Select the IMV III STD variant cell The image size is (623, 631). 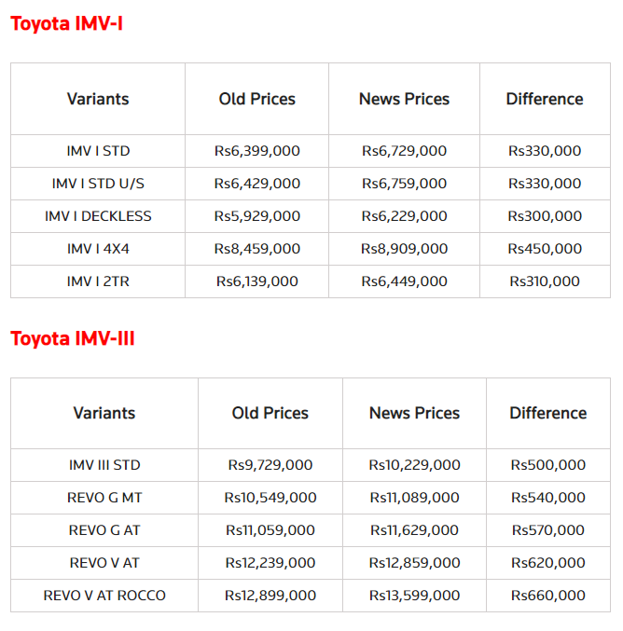[104, 465]
